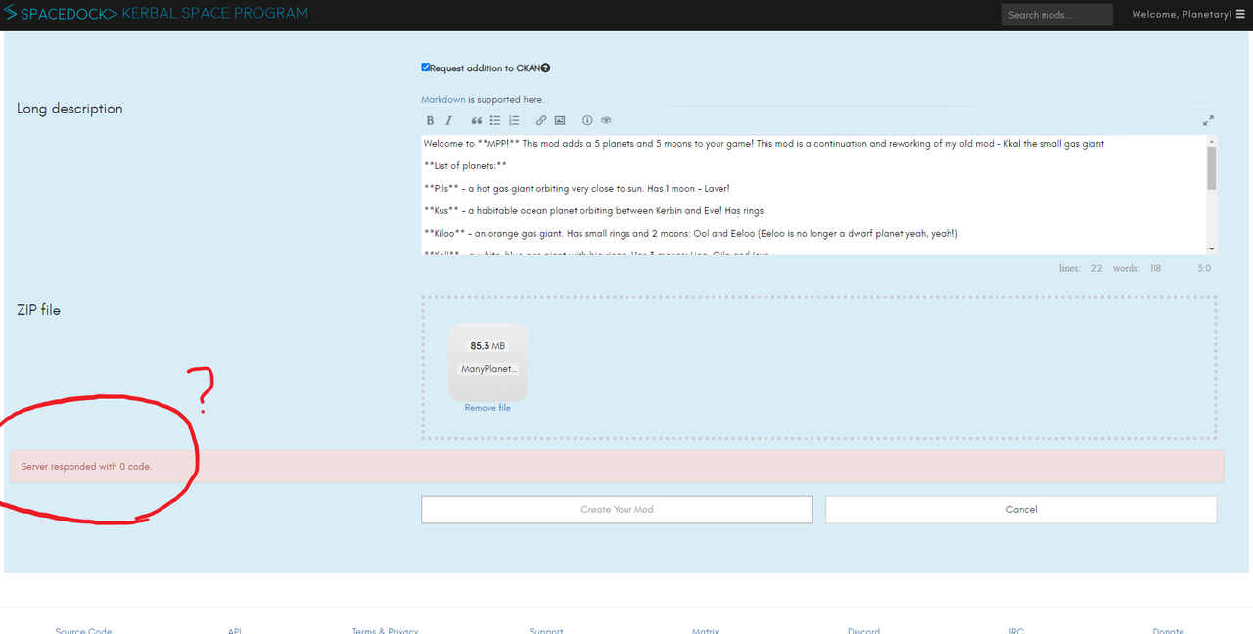This screenshot has height=634, width=1253.
Task: Click the description editor scrollbar thumb
Action: click(x=1212, y=166)
